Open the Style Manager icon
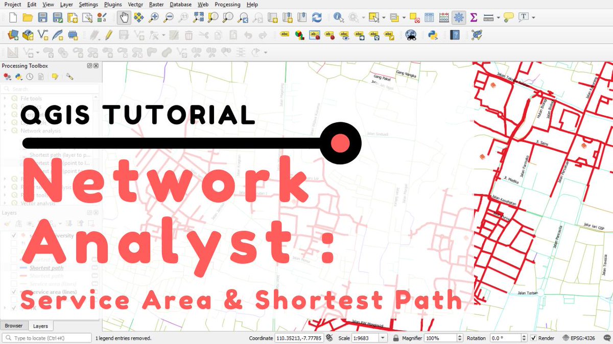The image size is (613, 344). click(102, 18)
